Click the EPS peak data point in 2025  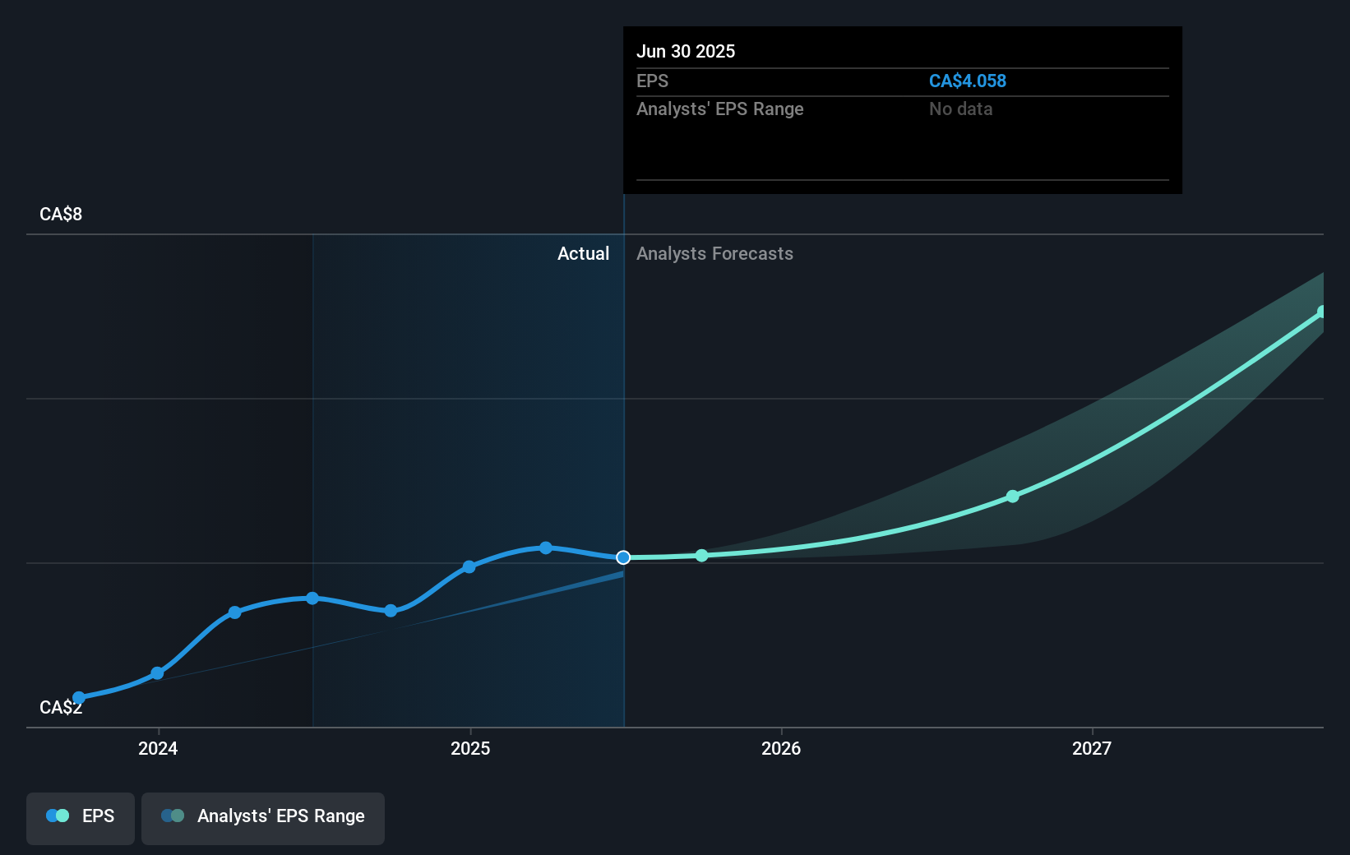(x=546, y=548)
